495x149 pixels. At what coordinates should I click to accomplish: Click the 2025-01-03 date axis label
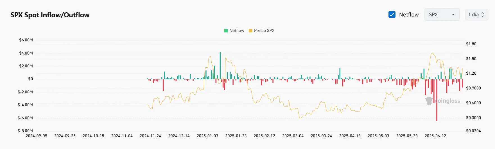[207, 136]
